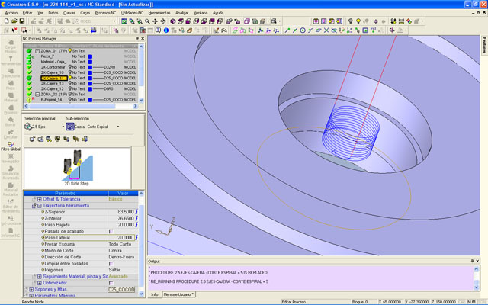Click the blue color swatch of Pieza_7

pyautogui.click(x=90, y=56)
